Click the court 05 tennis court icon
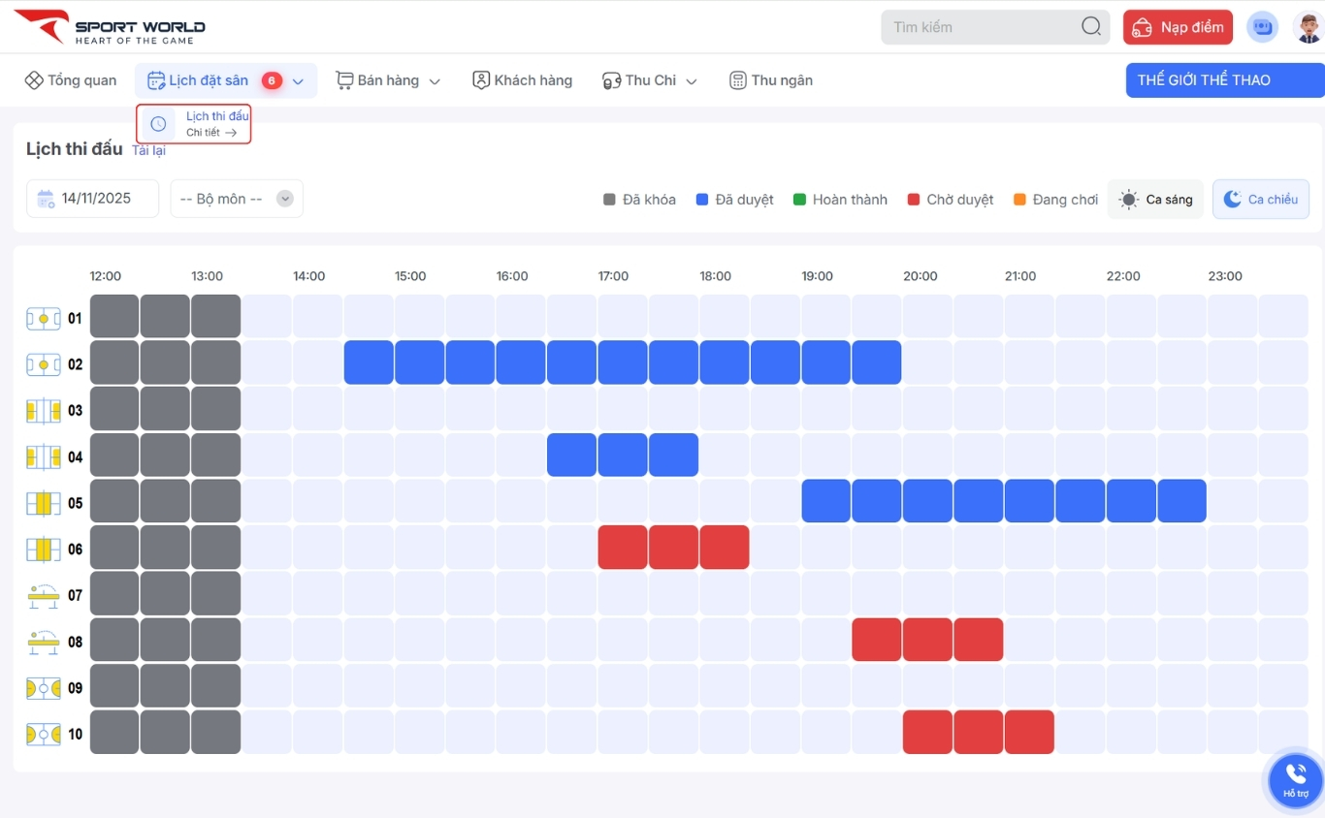 click(44, 503)
